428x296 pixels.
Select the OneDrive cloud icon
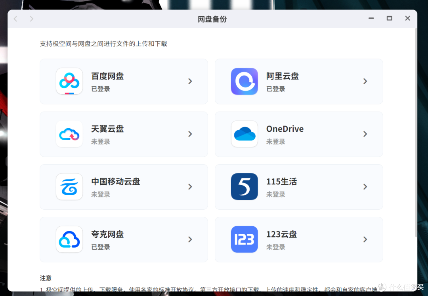pyautogui.click(x=244, y=134)
